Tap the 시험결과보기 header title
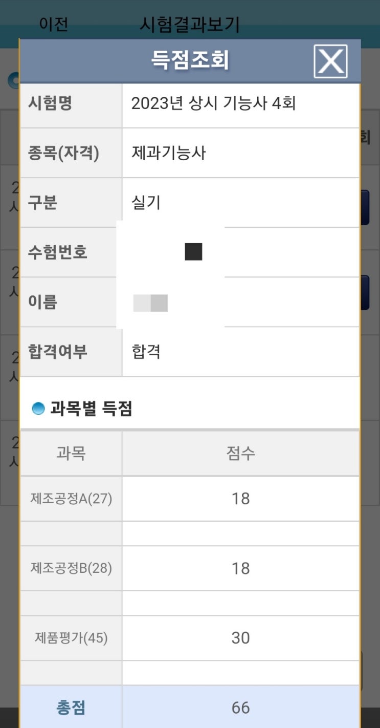The width and height of the screenshot is (380, 728). click(x=189, y=24)
